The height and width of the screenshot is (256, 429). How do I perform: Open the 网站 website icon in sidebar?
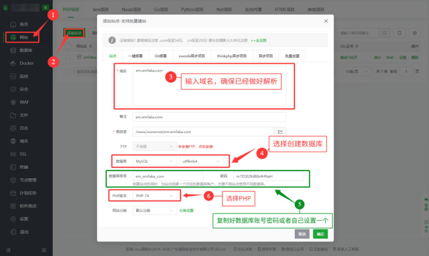click(x=13, y=37)
